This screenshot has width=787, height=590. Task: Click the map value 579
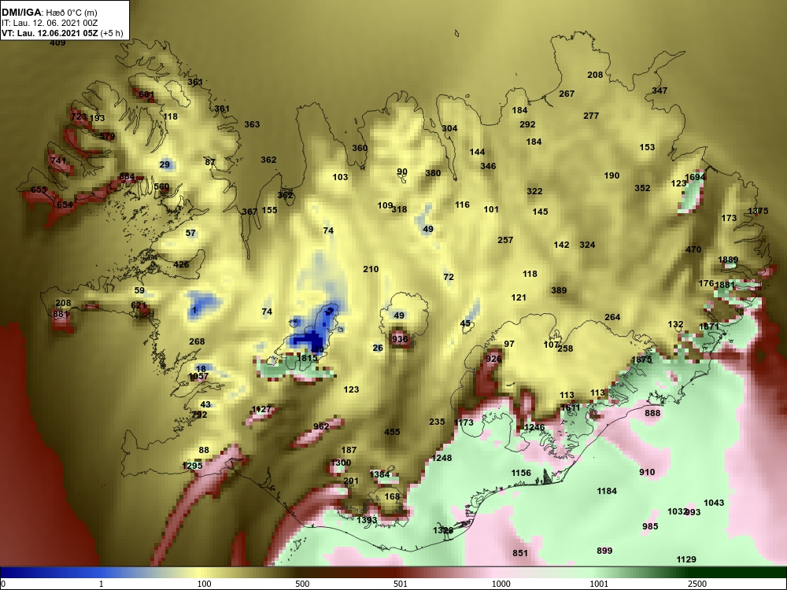coord(107,136)
